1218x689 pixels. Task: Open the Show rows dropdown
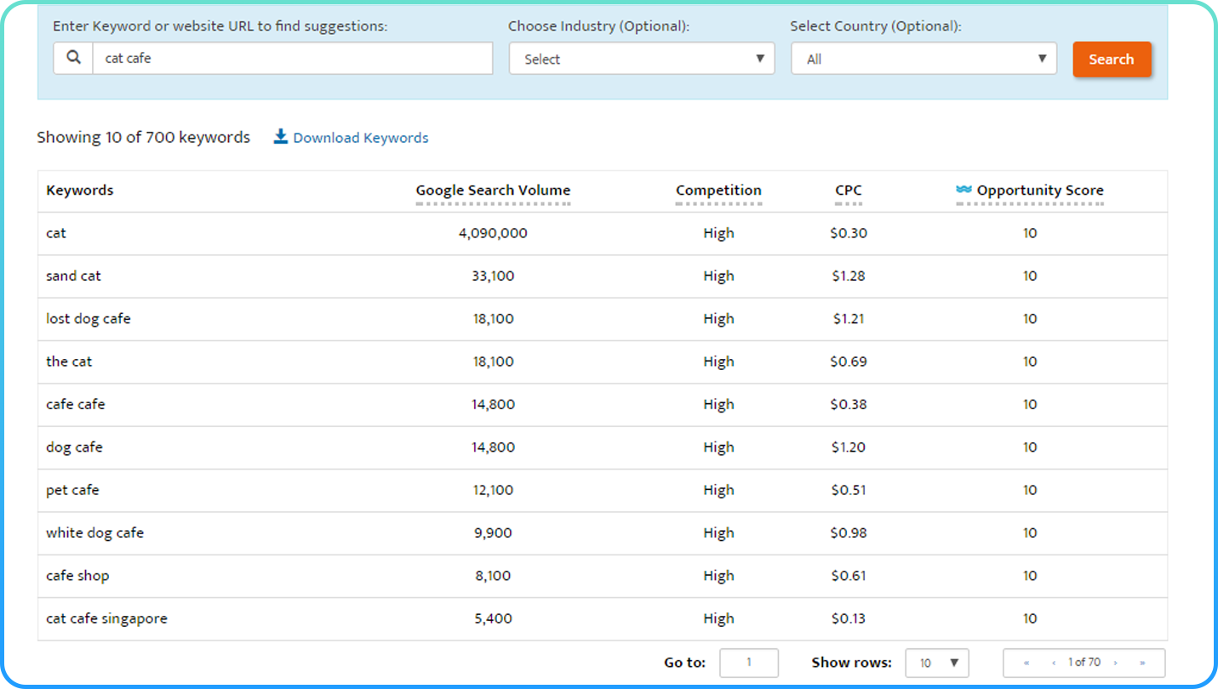tap(936, 663)
